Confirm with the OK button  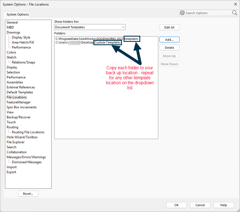click(176, 205)
